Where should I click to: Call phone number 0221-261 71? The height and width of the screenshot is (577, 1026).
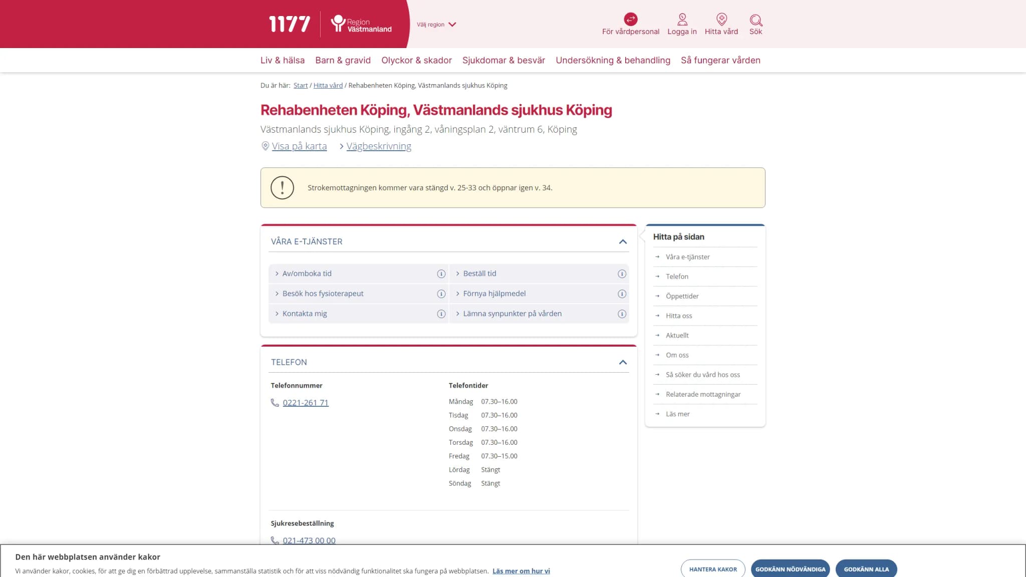[x=306, y=403]
